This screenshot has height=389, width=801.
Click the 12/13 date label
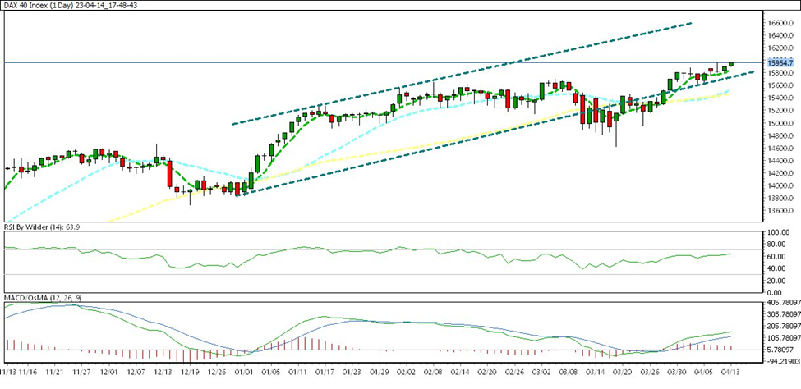pyautogui.click(x=163, y=373)
